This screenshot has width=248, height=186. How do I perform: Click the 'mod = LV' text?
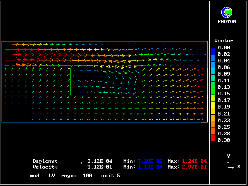pos(42,176)
